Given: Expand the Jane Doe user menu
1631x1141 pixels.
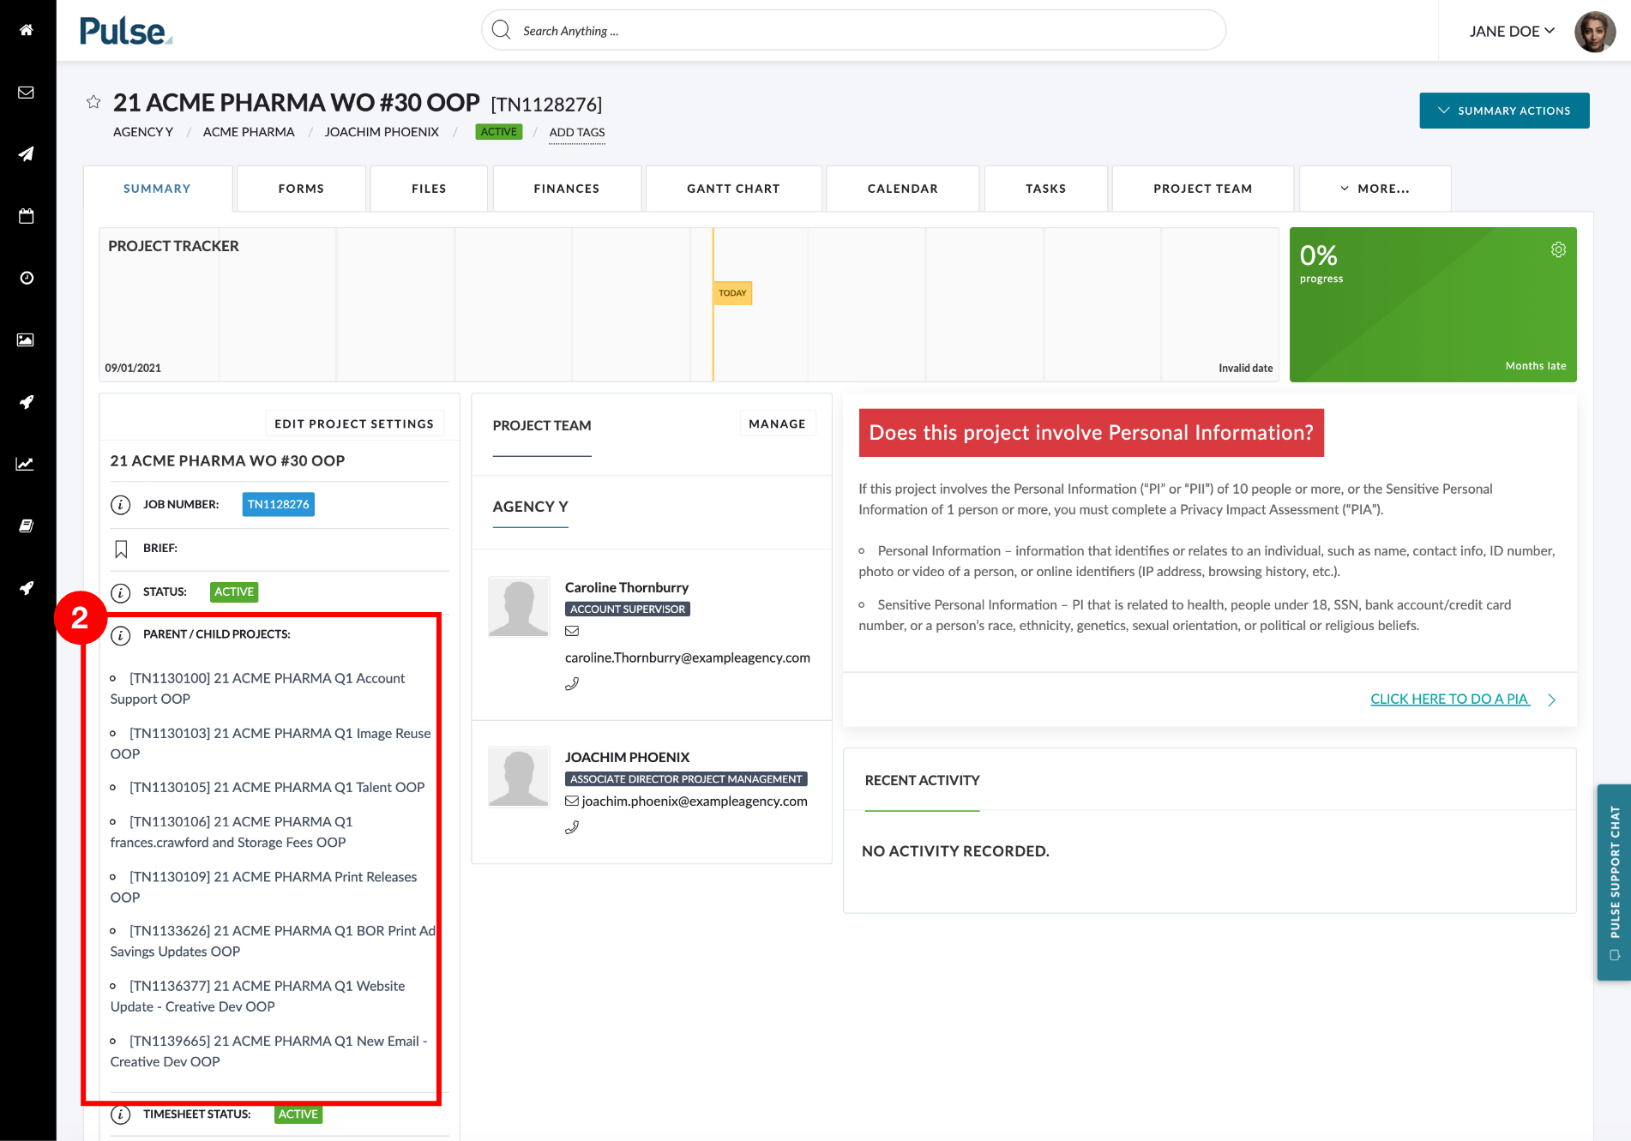Looking at the screenshot, I should (1512, 31).
